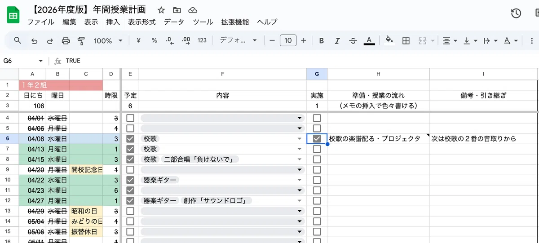
Task: Decrease font size with minus
Action: tap(272, 41)
